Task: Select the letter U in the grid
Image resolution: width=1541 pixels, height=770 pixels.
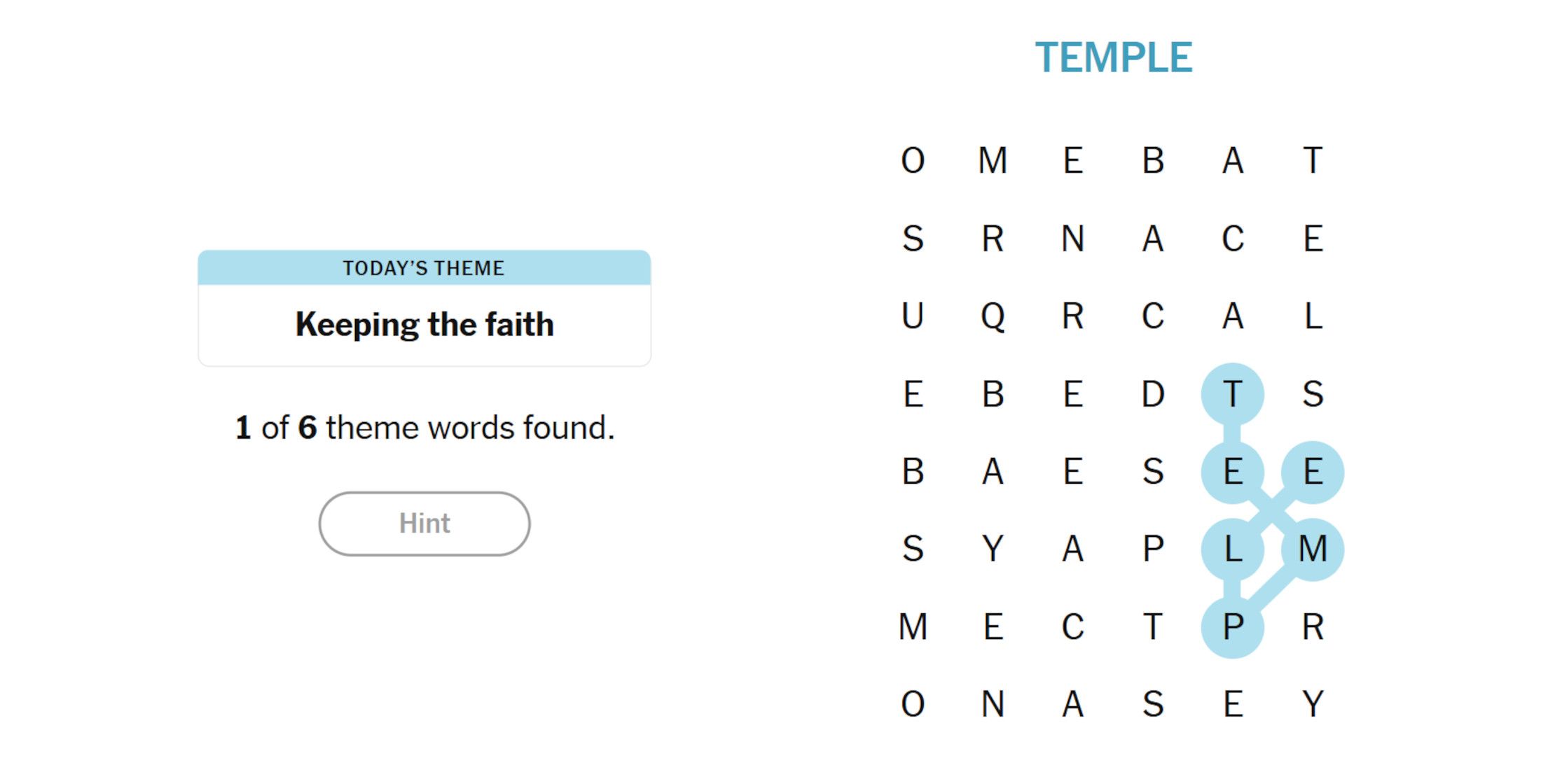Action: (x=913, y=316)
